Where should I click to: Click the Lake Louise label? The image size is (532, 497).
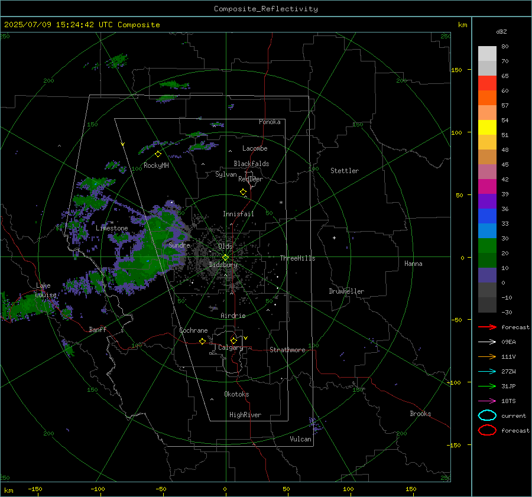(46, 290)
